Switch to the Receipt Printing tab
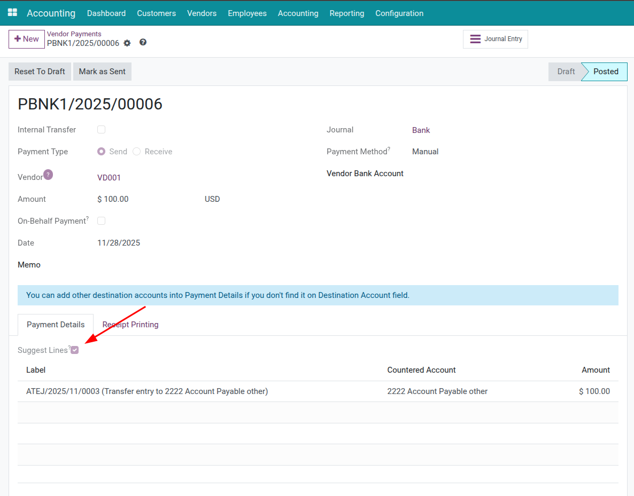634x496 pixels. click(130, 325)
